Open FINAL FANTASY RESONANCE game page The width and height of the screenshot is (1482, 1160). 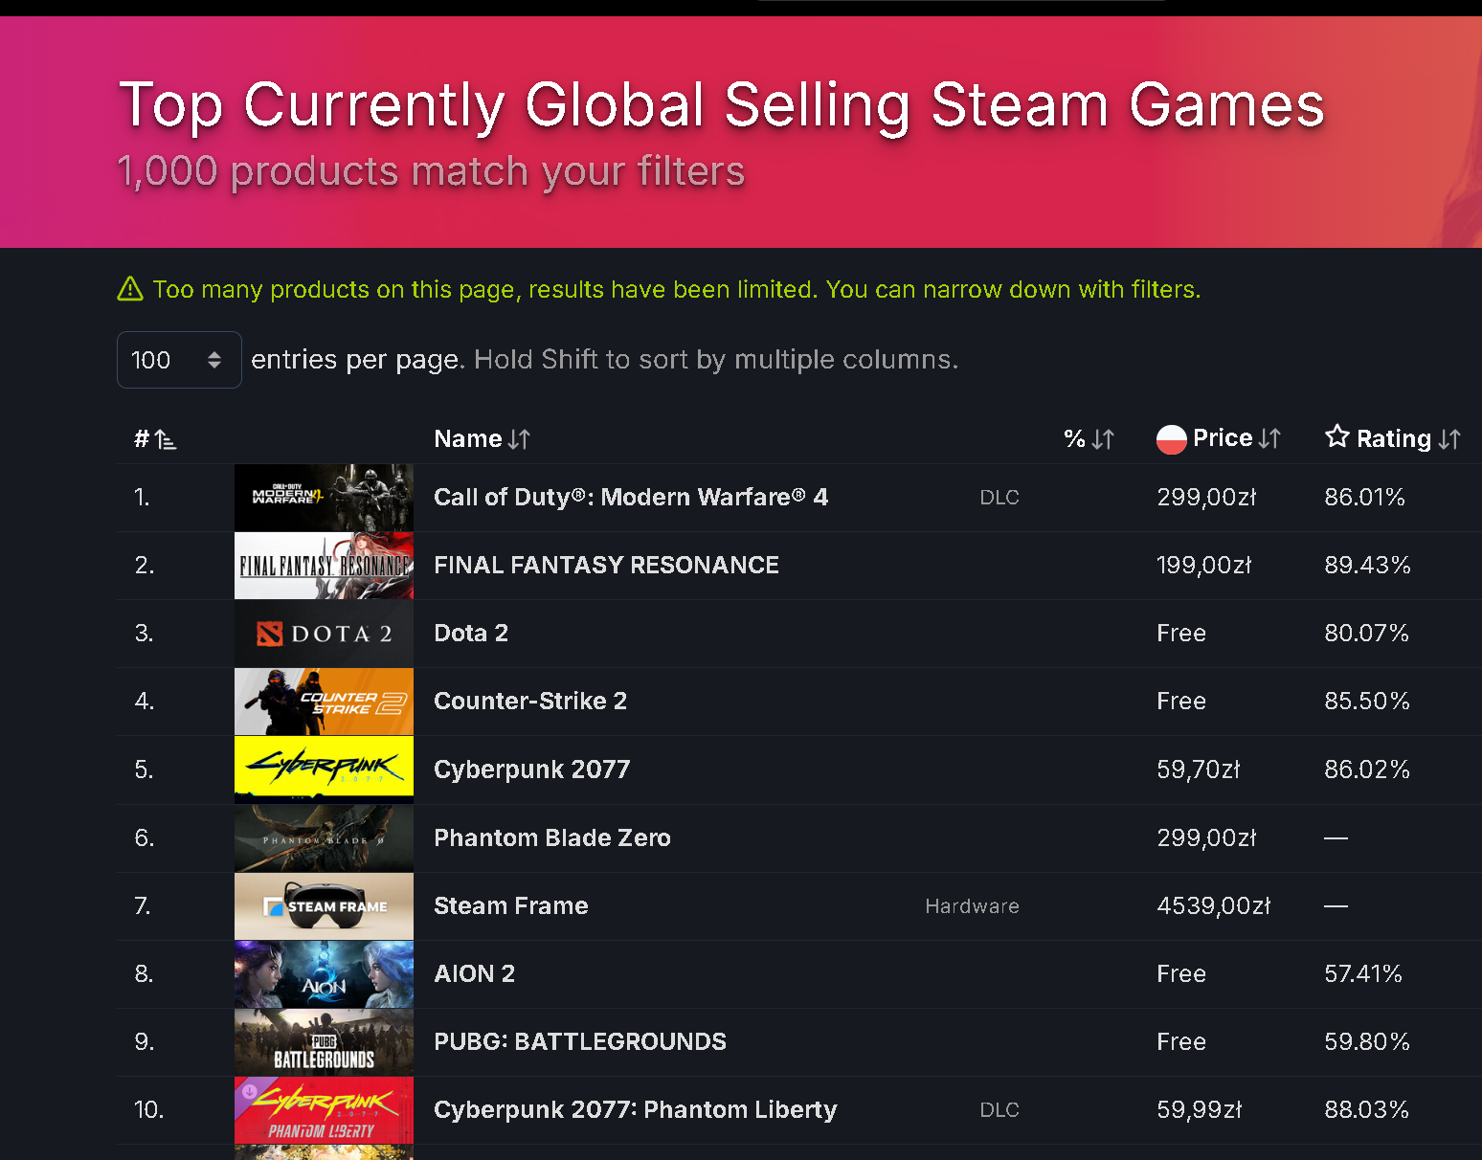coord(606,566)
